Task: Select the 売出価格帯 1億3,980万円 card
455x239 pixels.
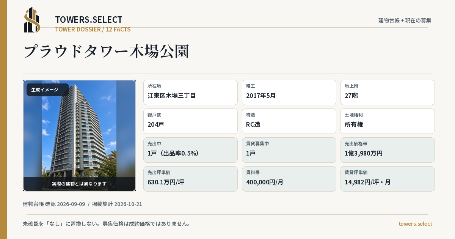Action: [388, 150]
